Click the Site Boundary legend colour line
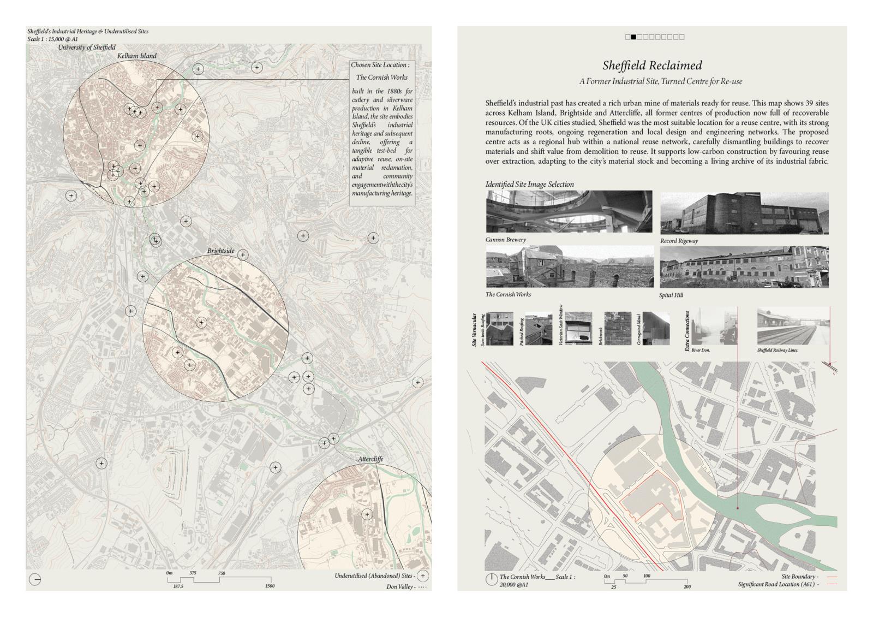 832,577
